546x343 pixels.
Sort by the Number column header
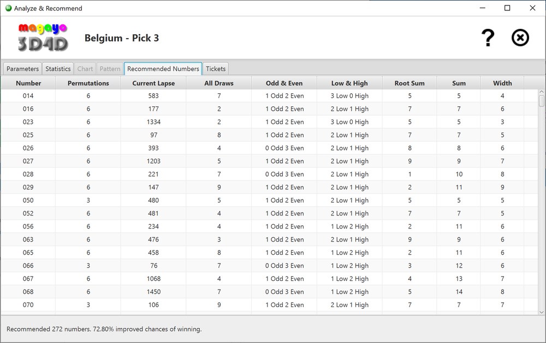pos(28,83)
